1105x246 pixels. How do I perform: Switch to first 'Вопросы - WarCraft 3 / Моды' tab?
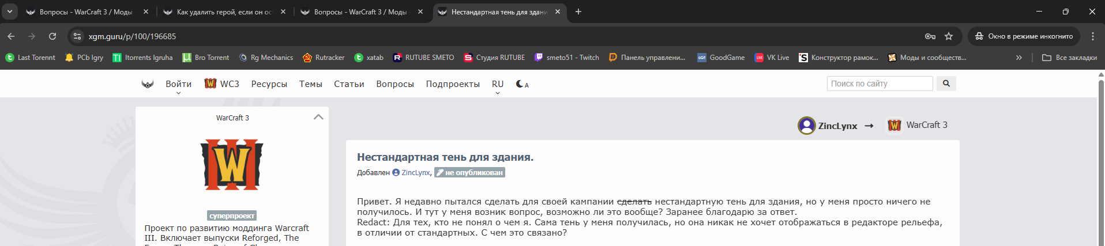87,12
